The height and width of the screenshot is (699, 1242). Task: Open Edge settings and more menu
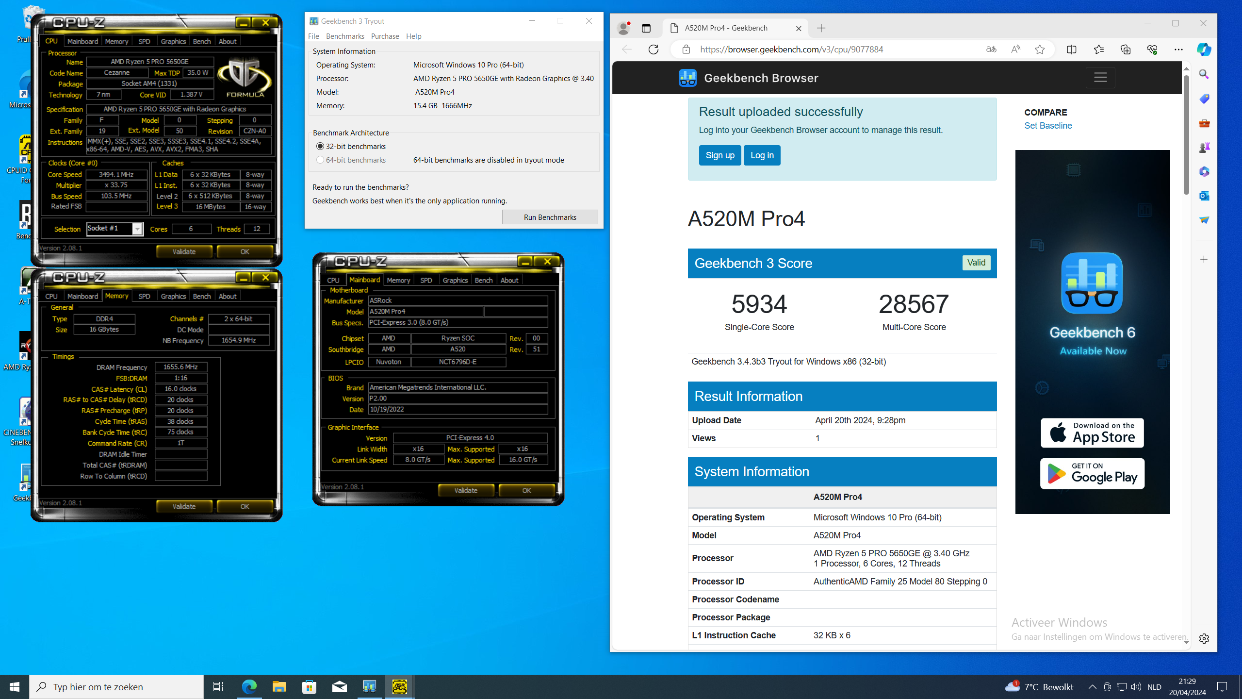(1178, 50)
